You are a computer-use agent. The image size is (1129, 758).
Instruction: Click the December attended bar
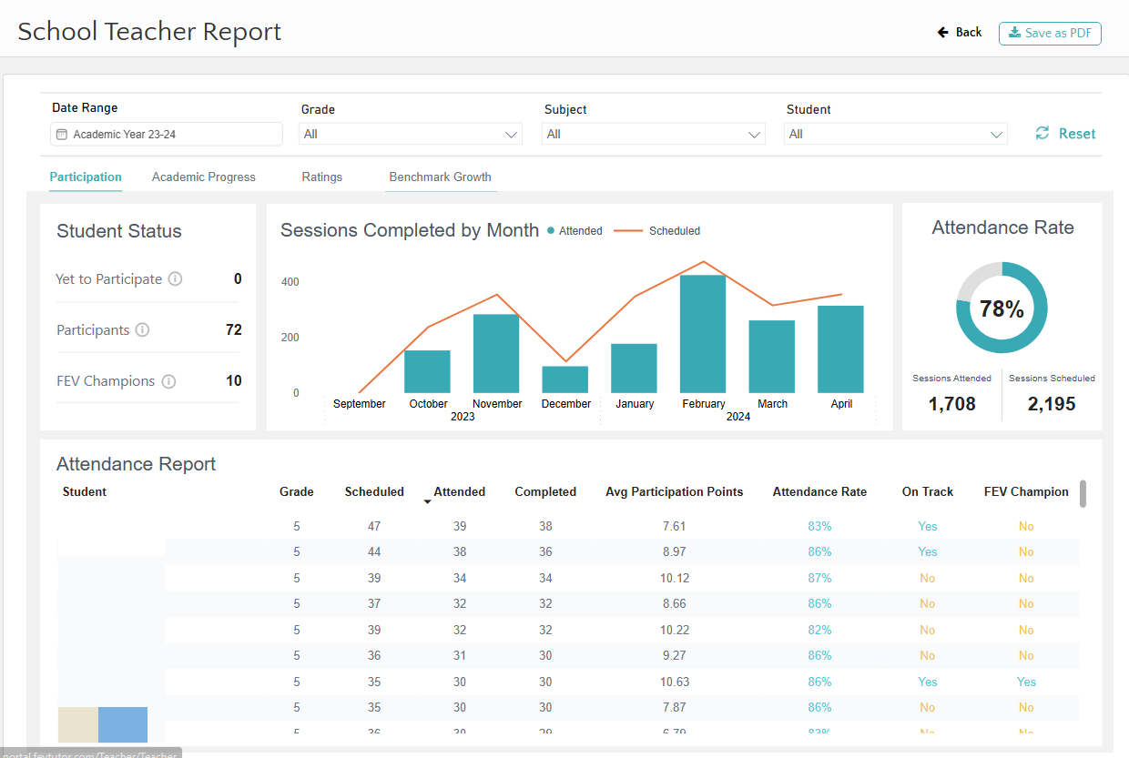(x=565, y=379)
